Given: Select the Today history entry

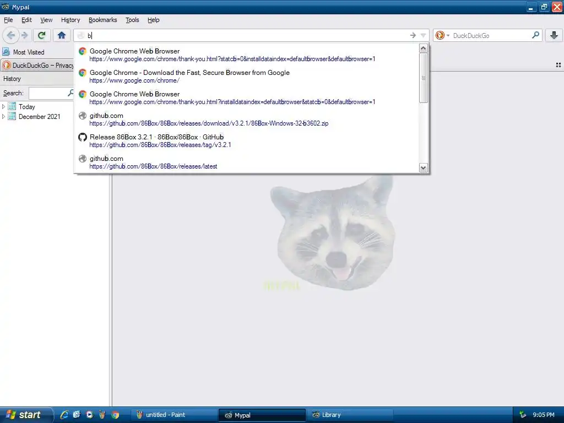Looking at the screenshot, I should [26, 106].
